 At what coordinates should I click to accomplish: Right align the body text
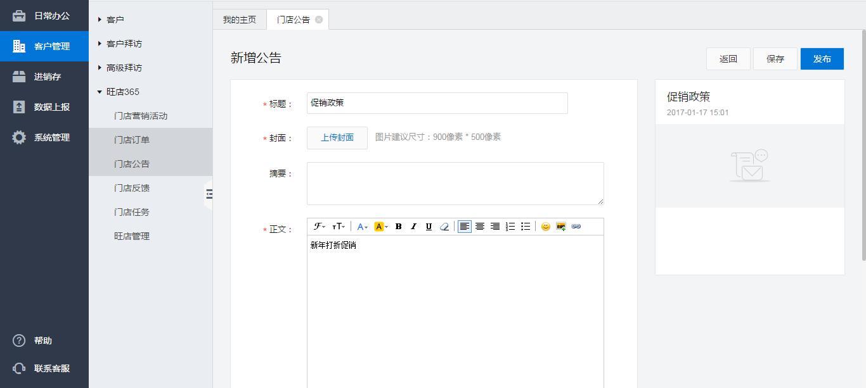coord(495,227)
